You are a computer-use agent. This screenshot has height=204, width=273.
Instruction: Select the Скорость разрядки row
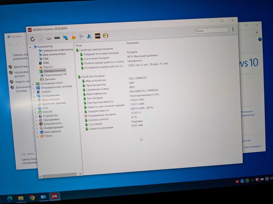click(x=101, y=128)
